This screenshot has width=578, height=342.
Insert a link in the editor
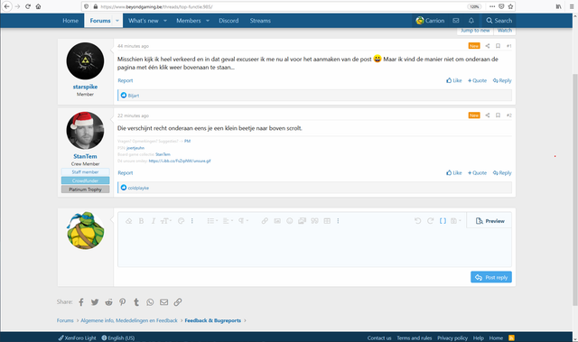pos(265,221)
